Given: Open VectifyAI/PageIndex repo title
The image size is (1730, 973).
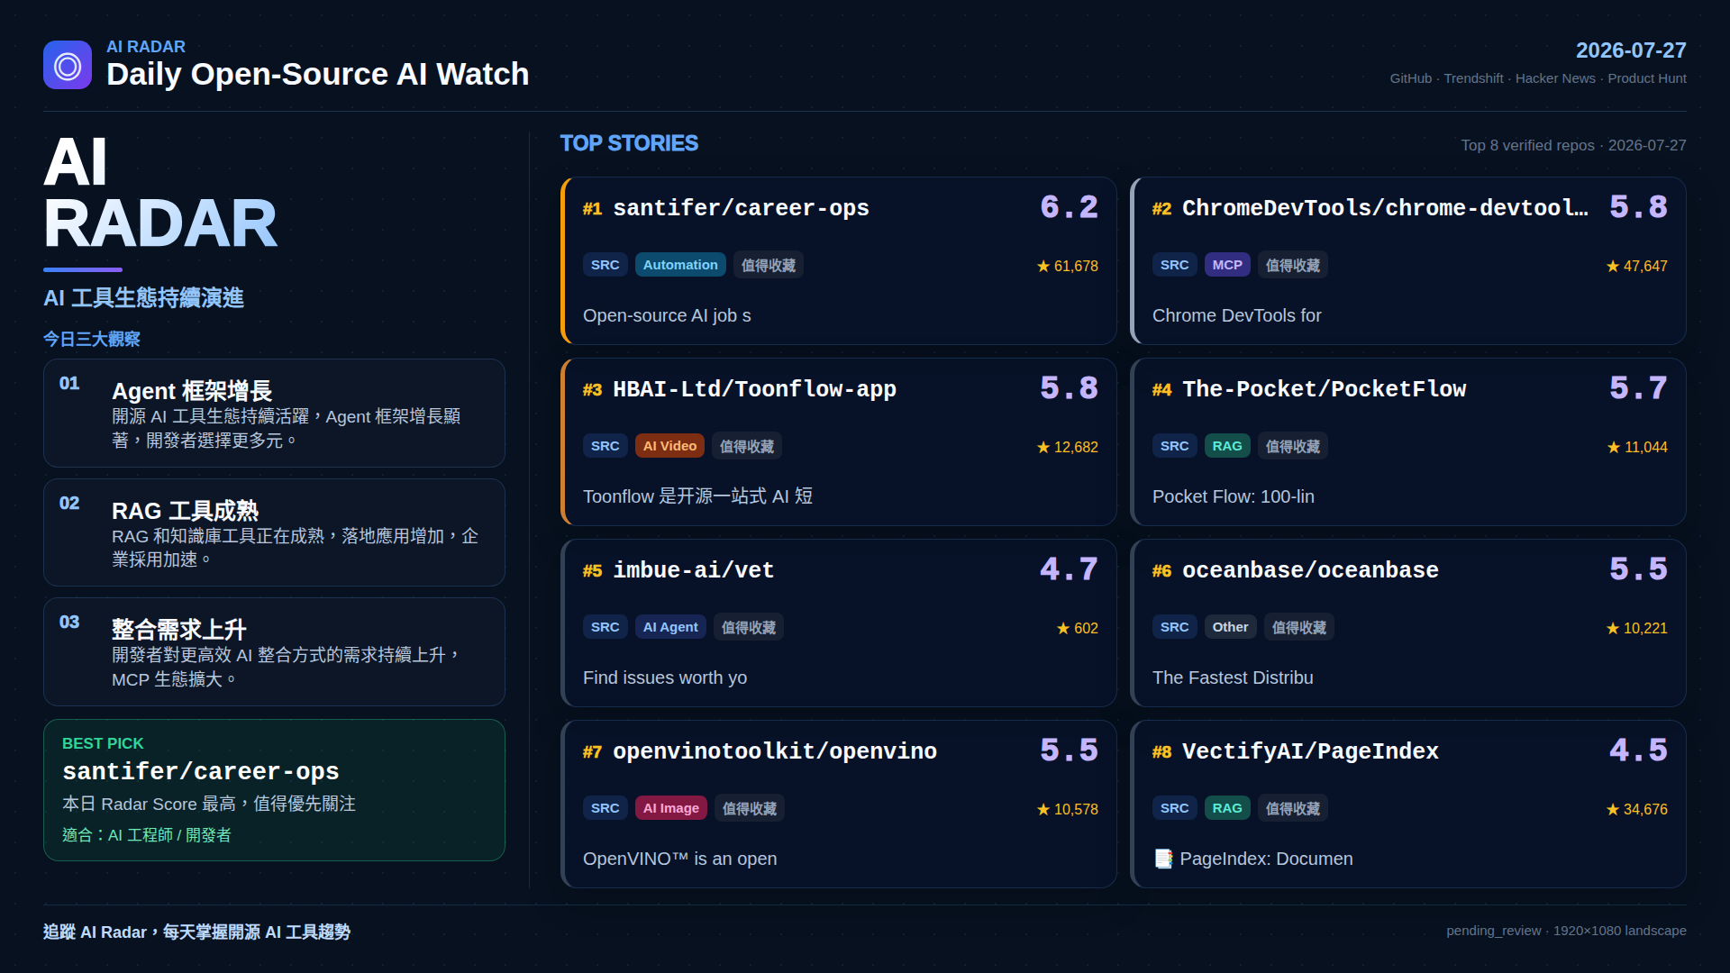Looking at the screenshot, I should click(1310, 751).
